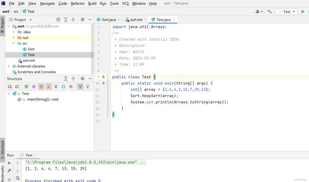Click the Sort.heapSort(array) code line
The image size is (309, 182).
154,96
